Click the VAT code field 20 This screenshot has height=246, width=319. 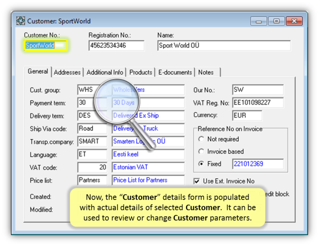[x=92, y=167]
